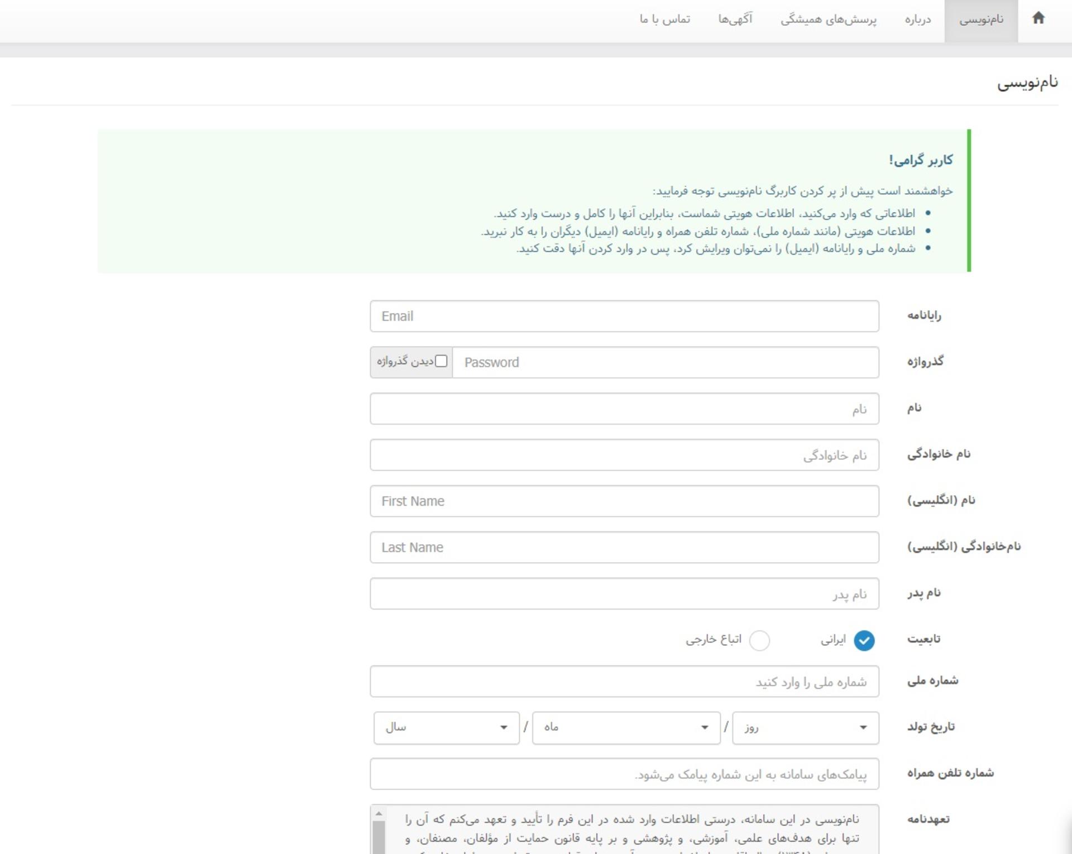Click the شماره تلفن همراه input field
Screen dimensions: 1072x854
pos(624,774)
